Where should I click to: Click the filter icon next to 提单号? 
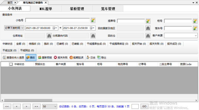pyautogui.click(x=148, y=21)
